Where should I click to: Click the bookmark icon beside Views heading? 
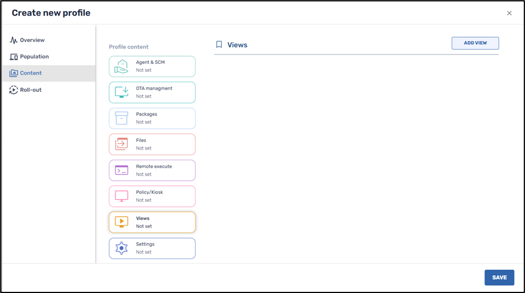point(219,44)
